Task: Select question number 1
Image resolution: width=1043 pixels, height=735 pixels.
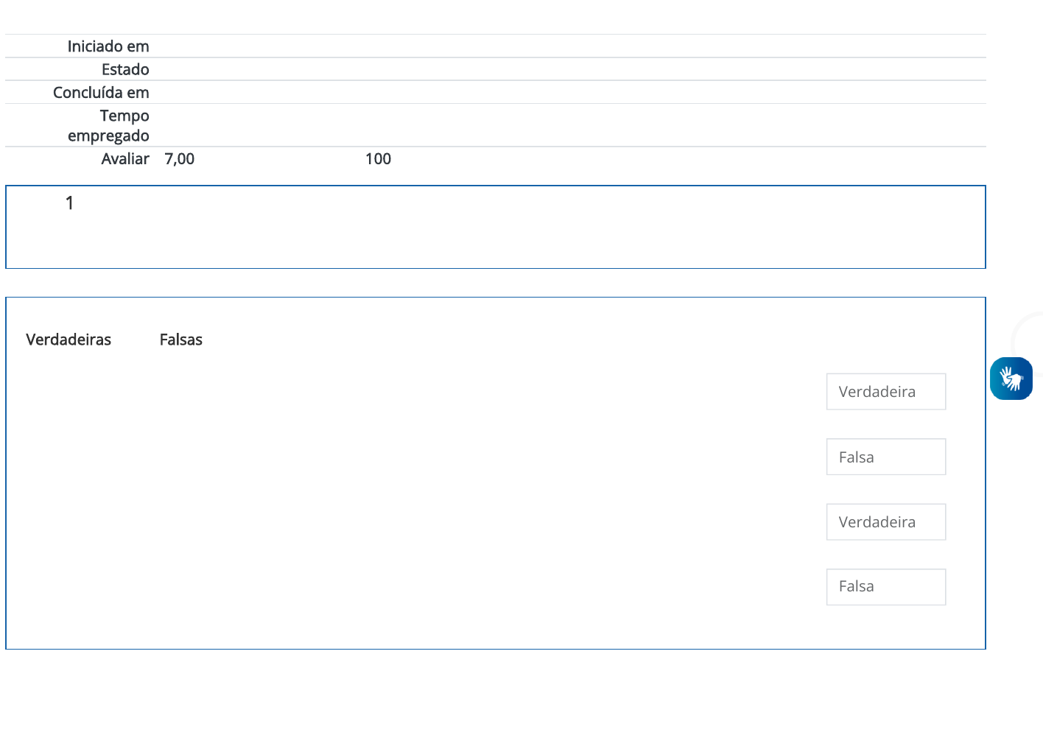Action: [70, 203]
